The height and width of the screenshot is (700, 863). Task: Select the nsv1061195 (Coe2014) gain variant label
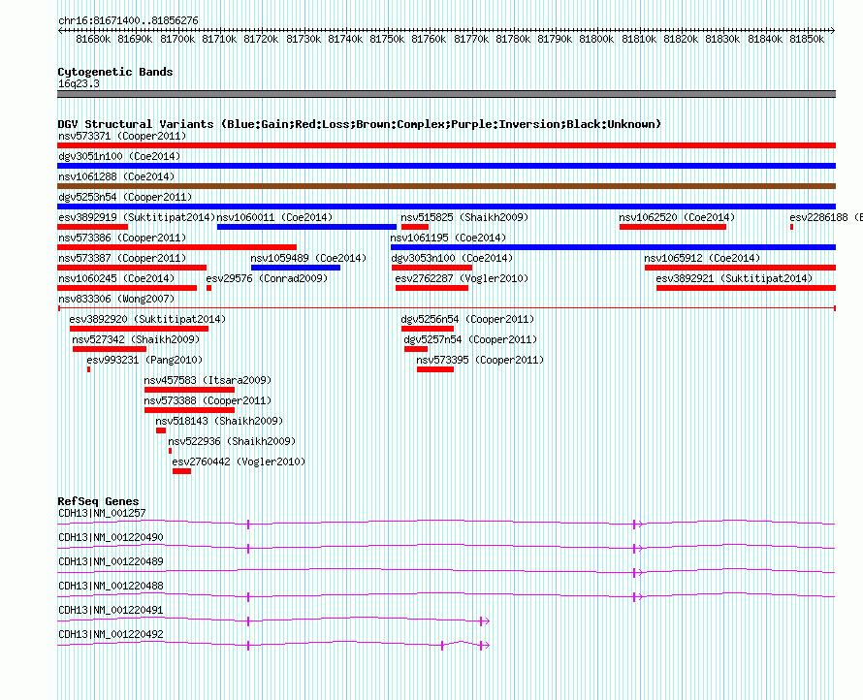pyautogui.click(x=448, y=238)
